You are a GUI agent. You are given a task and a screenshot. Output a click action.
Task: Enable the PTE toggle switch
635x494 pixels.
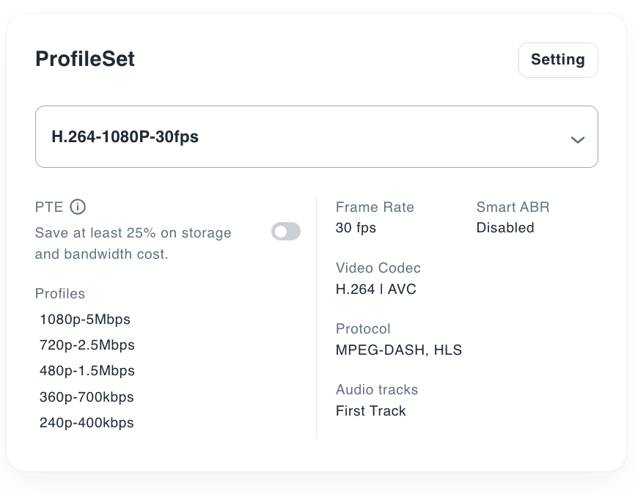(x=286, y=232)
